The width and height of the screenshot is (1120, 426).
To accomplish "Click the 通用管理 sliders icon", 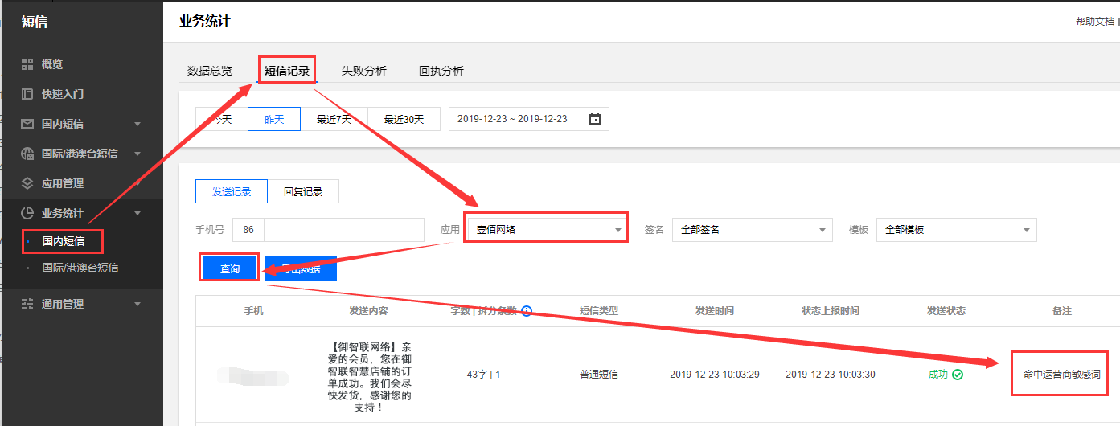I will 27,304.
